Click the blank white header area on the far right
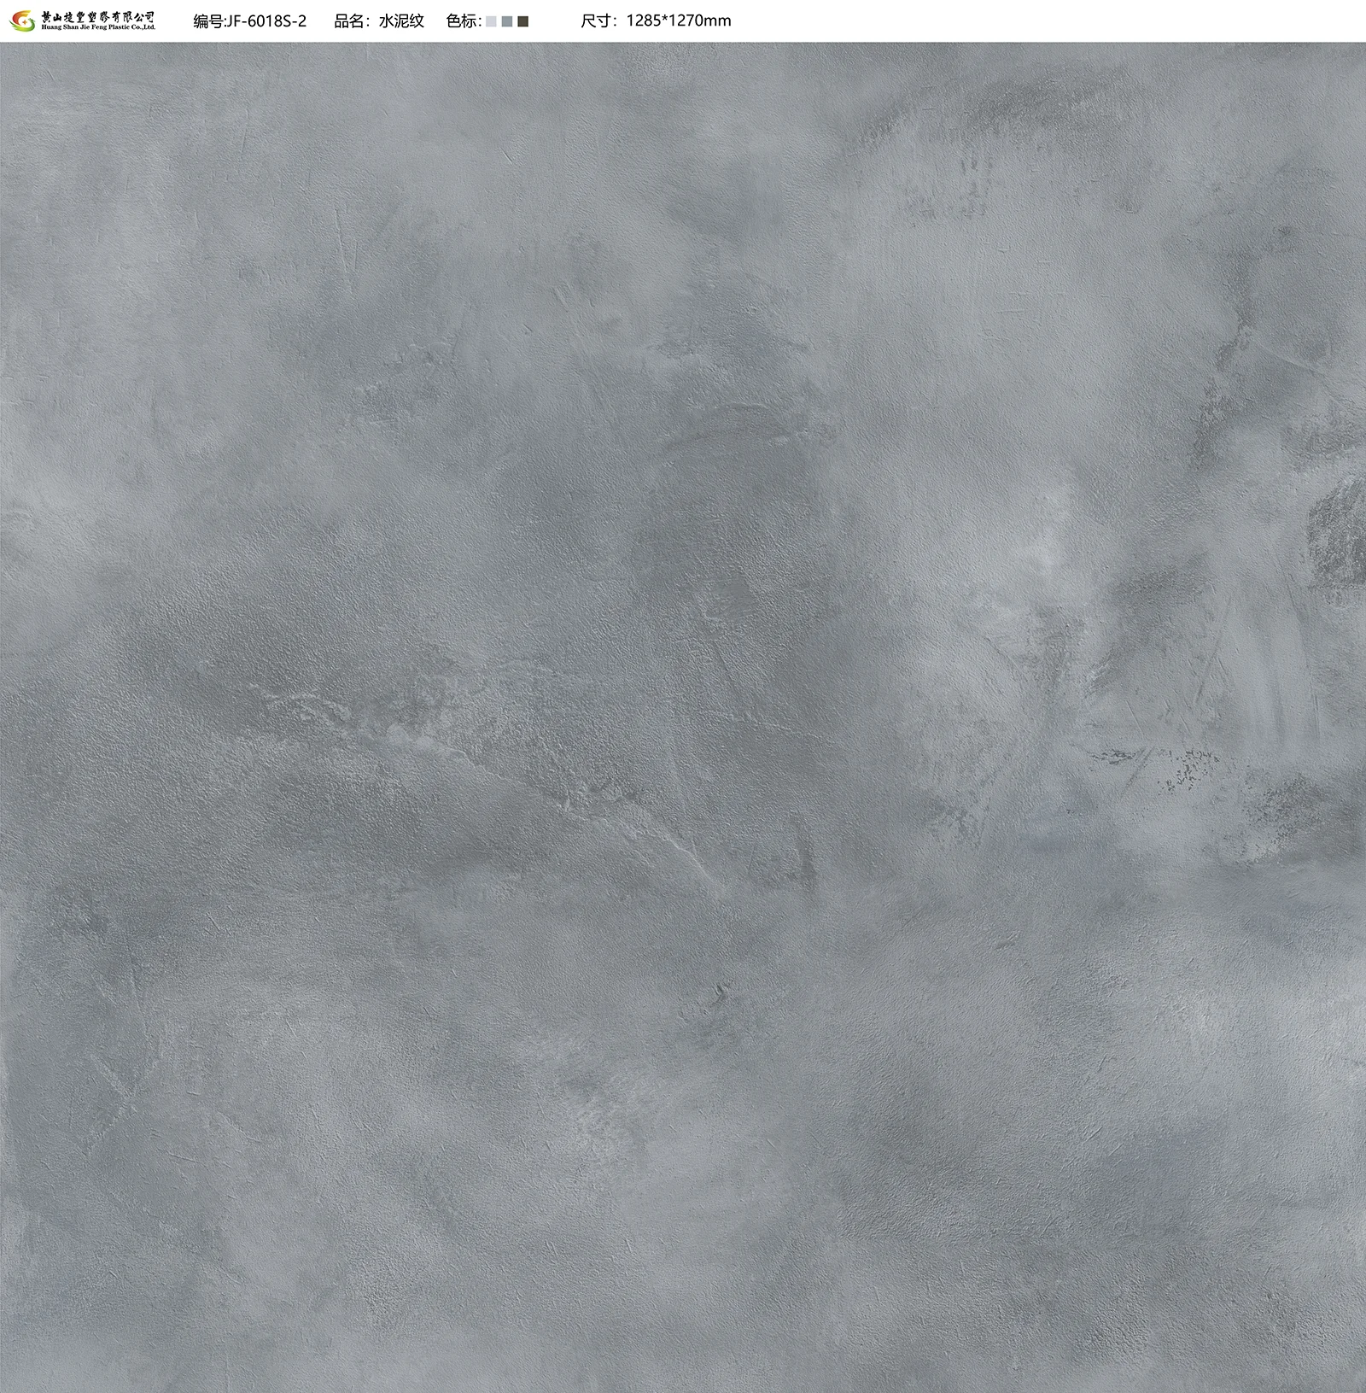 pyautogui.click(x=1110, y=21)
